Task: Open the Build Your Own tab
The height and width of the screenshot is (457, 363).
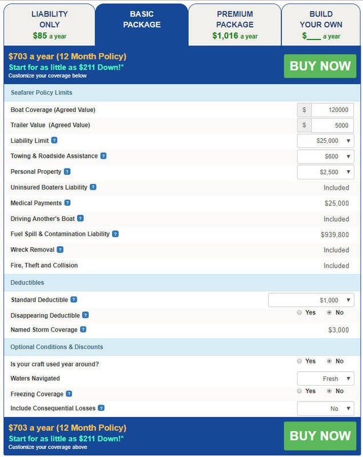Action: point(321,25)
